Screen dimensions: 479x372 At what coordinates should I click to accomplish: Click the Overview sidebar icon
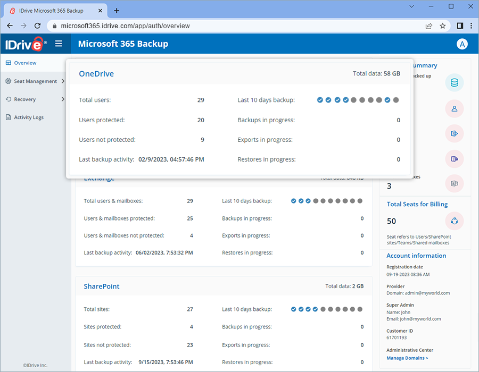[8, 63]
